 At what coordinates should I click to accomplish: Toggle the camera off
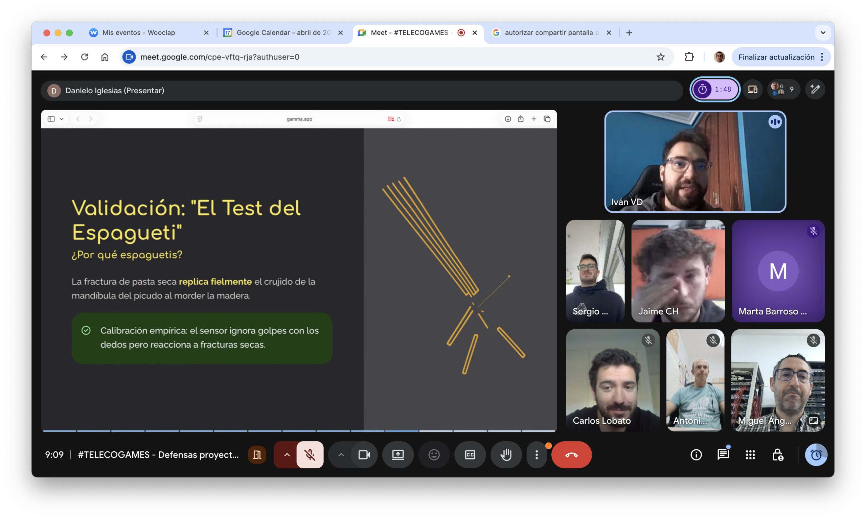pos(364,455)
